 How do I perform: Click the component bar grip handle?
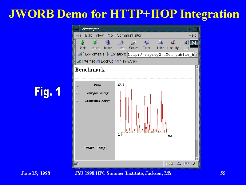165,164
